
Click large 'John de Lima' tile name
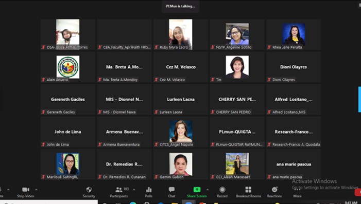coord(67,132)
